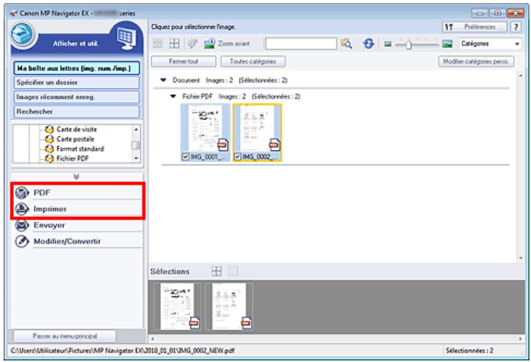Click the select all images toolbar icon
The height and width of the screenshot is (362, 531).
coord(158,43)
